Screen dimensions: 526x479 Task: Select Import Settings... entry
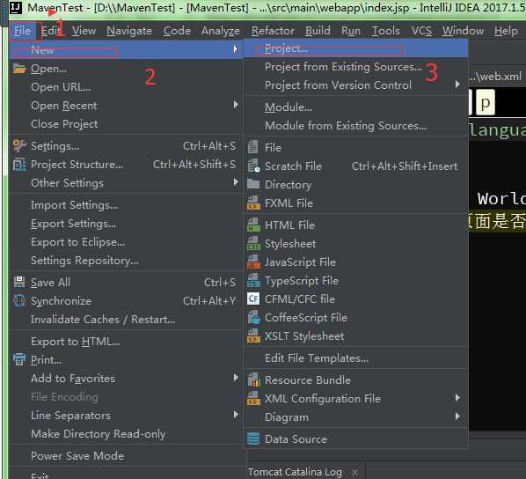coord(126,205)
